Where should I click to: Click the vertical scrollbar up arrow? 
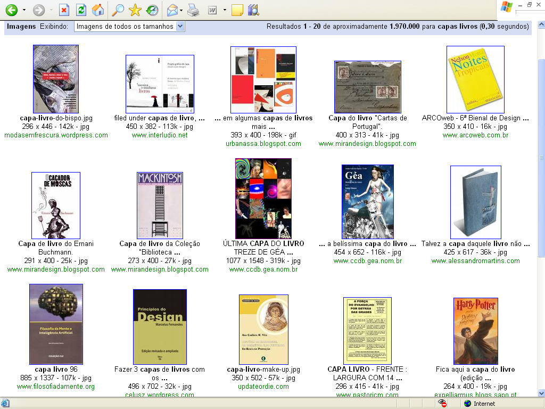[541, 24]
